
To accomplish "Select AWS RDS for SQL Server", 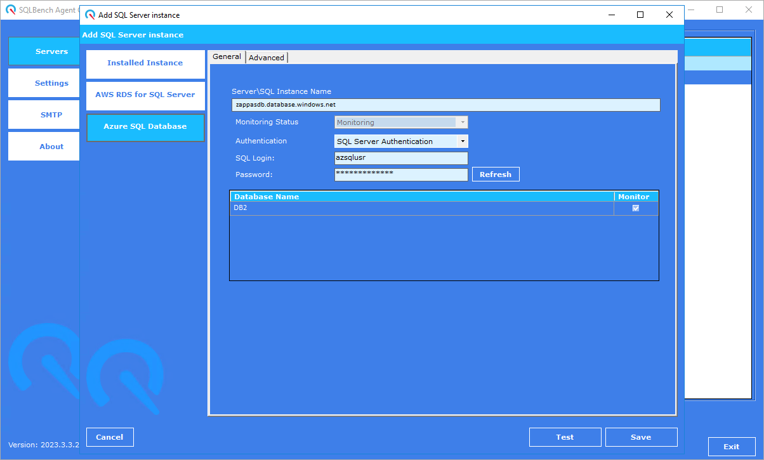I will [x=145, y=95].
